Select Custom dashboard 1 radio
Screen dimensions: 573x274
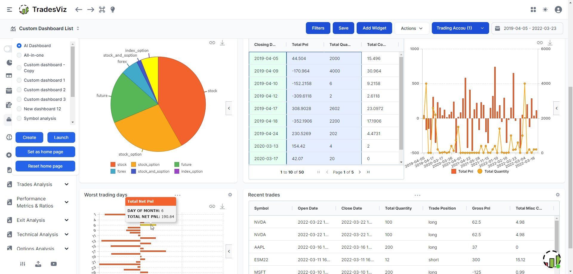[x=19, y=80]
